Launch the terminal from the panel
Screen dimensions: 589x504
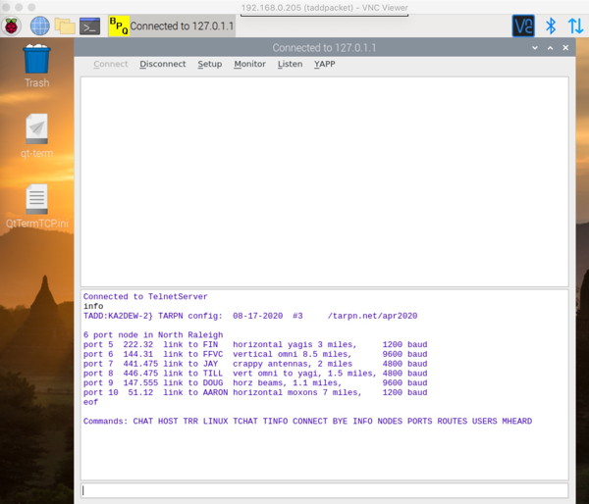tap(90, 25)
